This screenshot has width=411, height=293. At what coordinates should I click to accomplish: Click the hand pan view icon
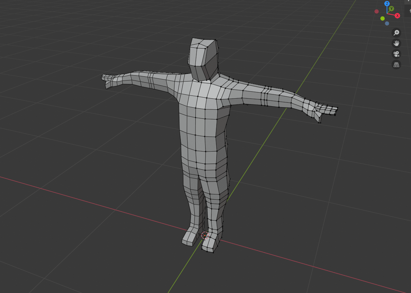396,43
